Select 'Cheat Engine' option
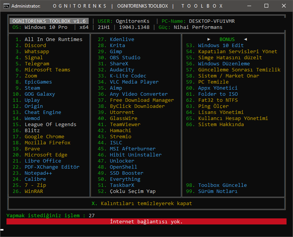Image resolution: width=293 pixels, height=237 pixels. (43, 112)
